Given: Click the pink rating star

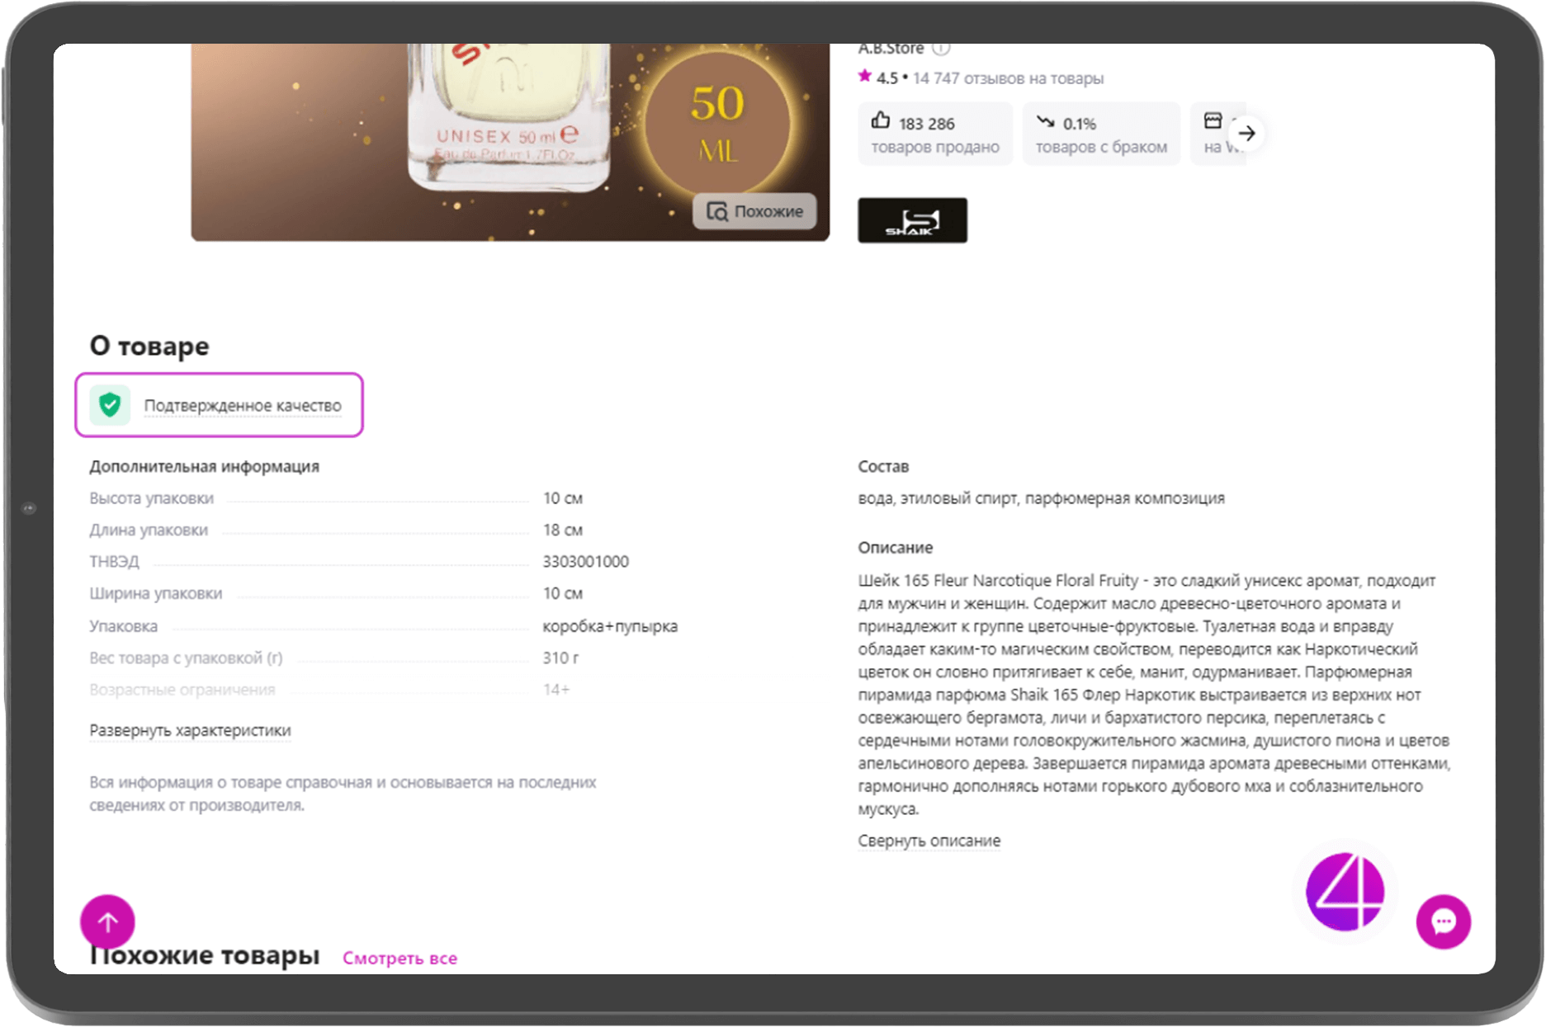Looking at the screenshot, I should point(864,76).
